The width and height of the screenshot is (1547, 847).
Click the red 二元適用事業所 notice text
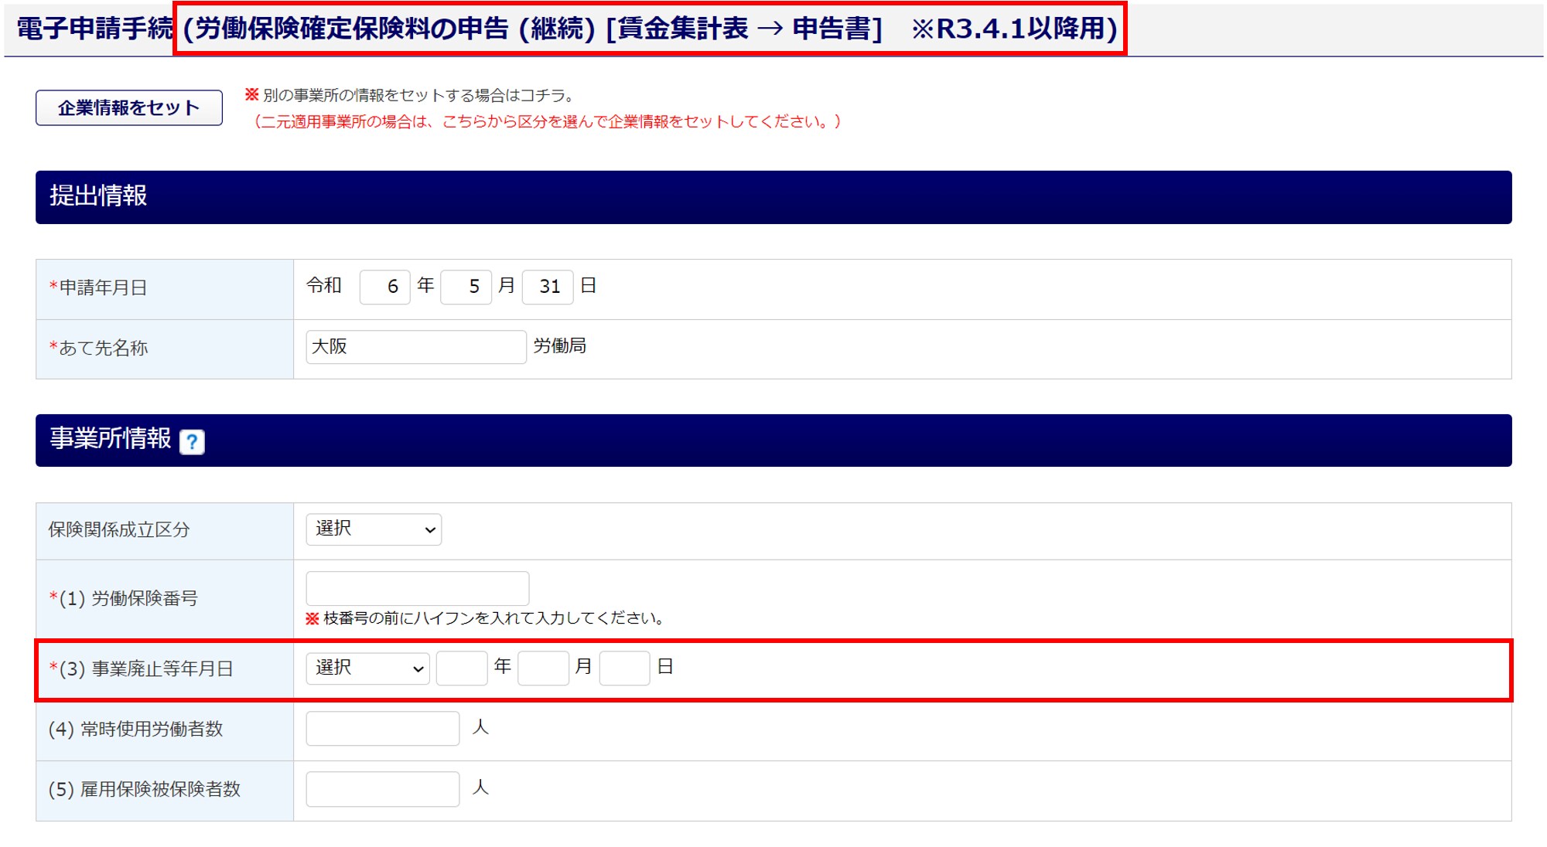pyautogui.click(x=546, y=121)
